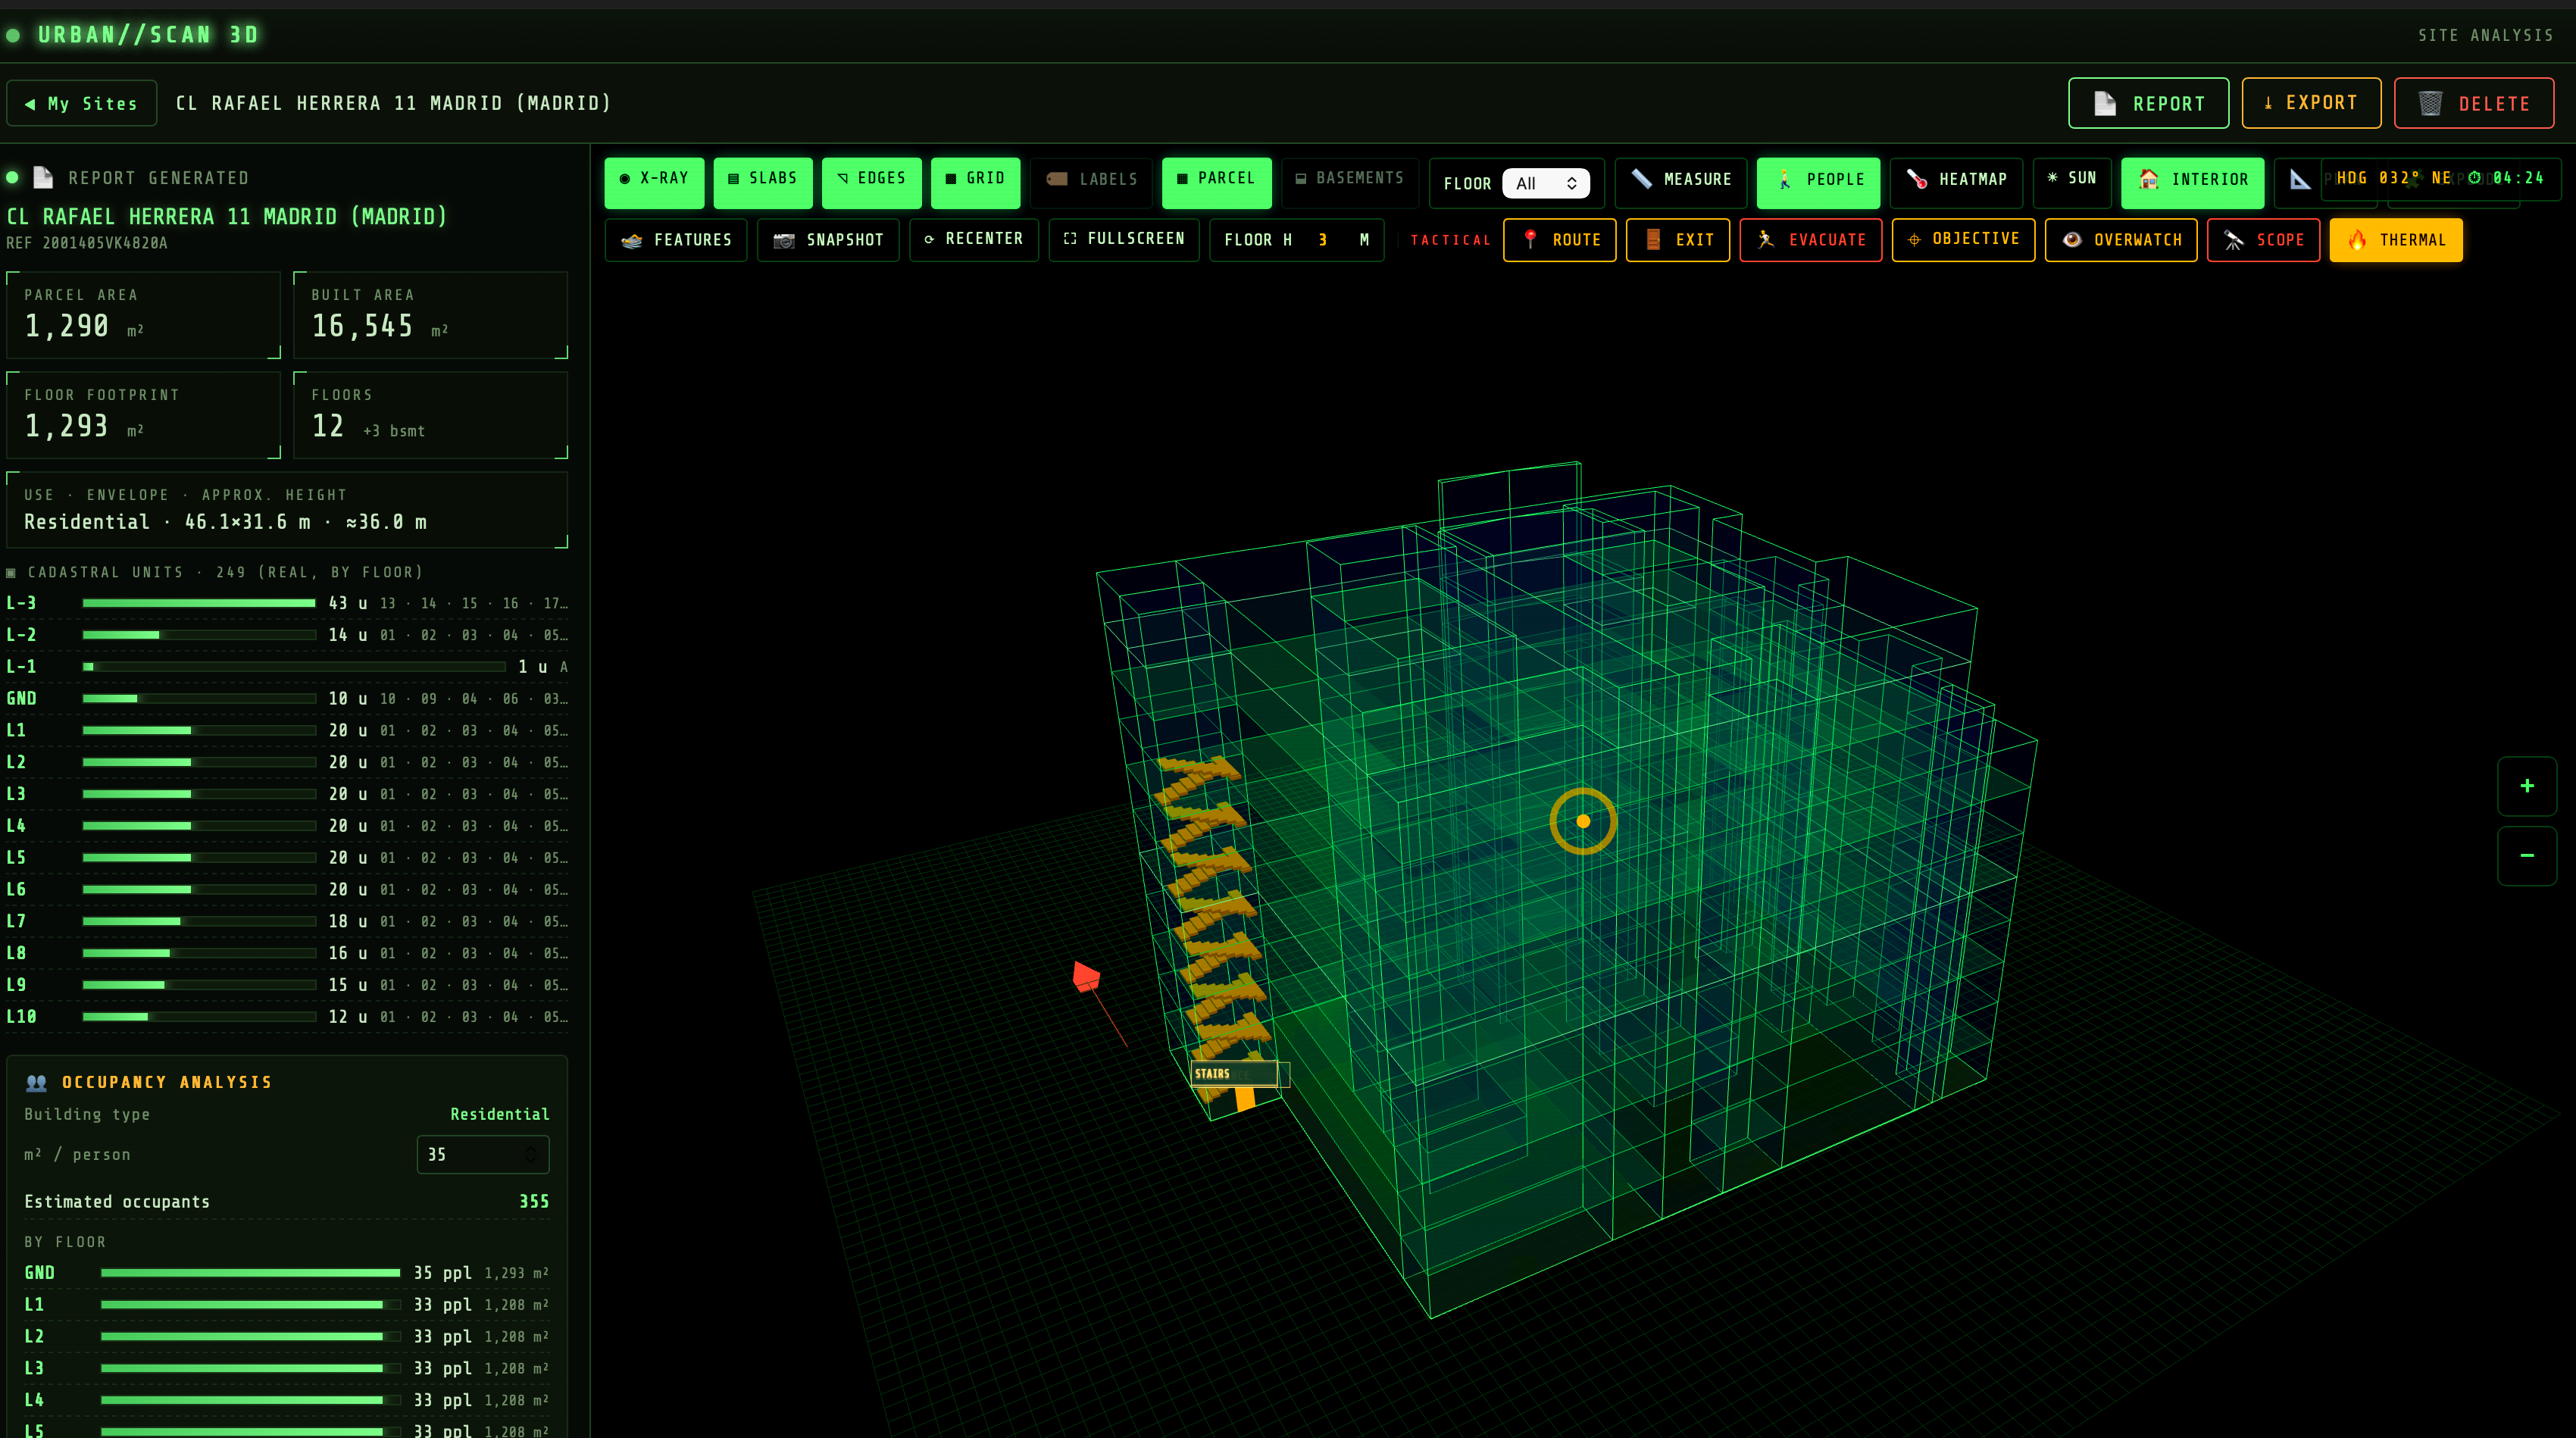Click the FLOOR FOOTPRINT card 1,293 m²
Screen dimensions: 2576x1438
coord(144,415)
